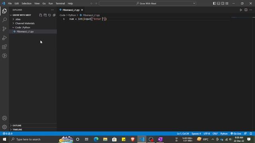This screenshot has width=255, height=143.
Task: Open the Edit menu
Action: pyautogui.click(x=17, y=4)
